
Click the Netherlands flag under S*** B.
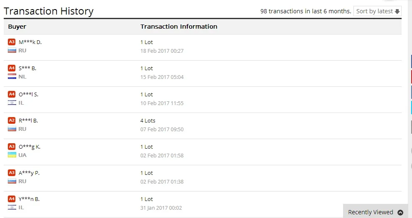pyautogui.click(x=12, y=76)
